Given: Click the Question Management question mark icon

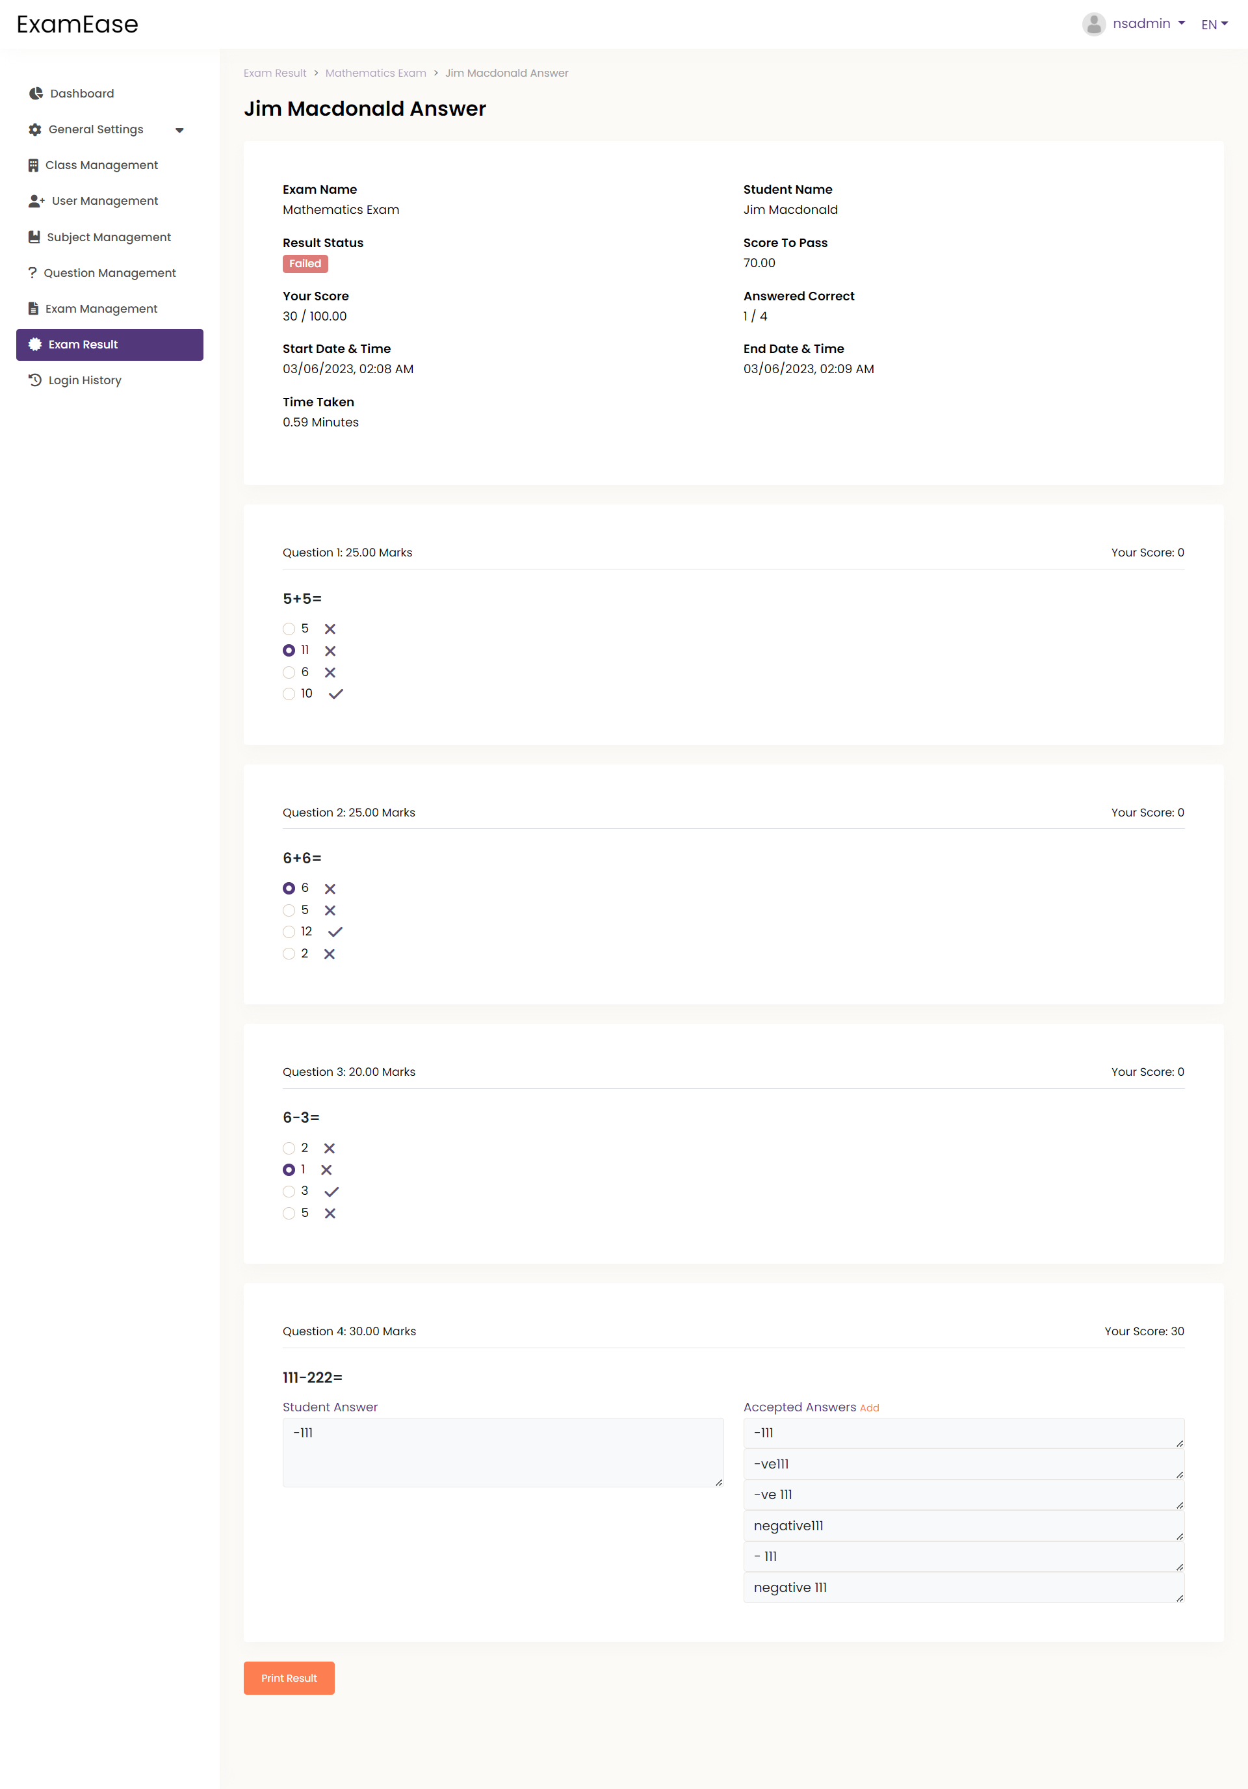Looking at the screenshot, I should tap(32, 273).
